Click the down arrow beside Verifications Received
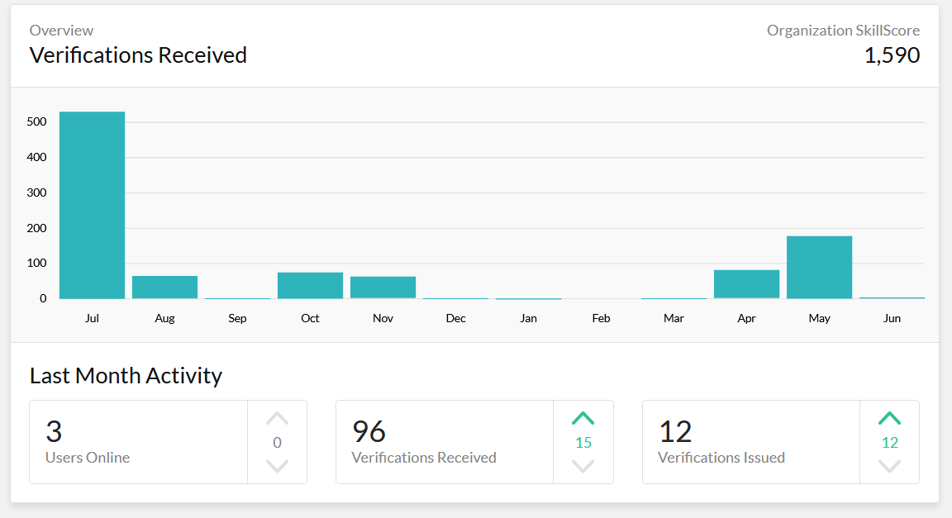Image resolution: width=952 pixels, height=518 pixels. click(x=583, y=466)
